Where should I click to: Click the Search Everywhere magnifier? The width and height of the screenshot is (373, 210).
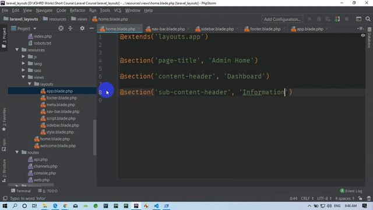coord(368,19)
